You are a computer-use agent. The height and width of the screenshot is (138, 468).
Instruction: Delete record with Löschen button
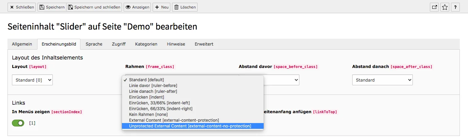pos(185,7)
